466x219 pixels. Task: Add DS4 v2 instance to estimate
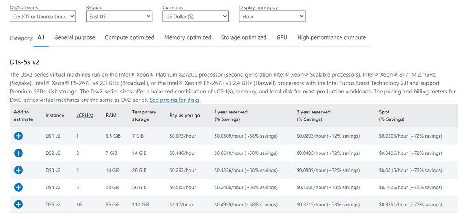[x=19, y=187]
